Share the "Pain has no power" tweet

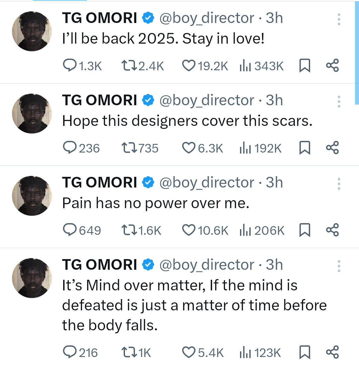[332, 230]
